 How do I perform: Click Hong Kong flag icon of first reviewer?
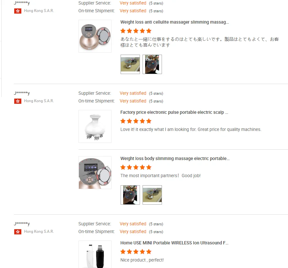18,11
